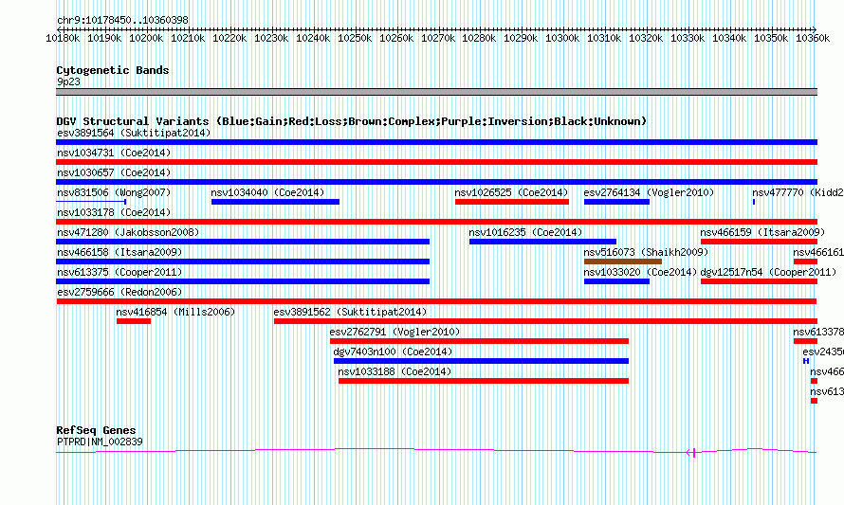Click the 10350k ruler position
The height and width of the screenshot is (505, 844).
click(771, 38)
